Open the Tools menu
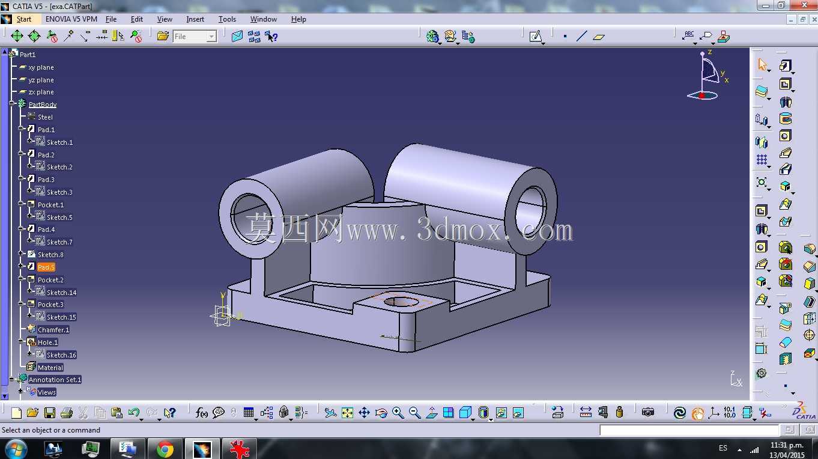The height and width of the screenshot is (459, 818). (x=227, y=19)
